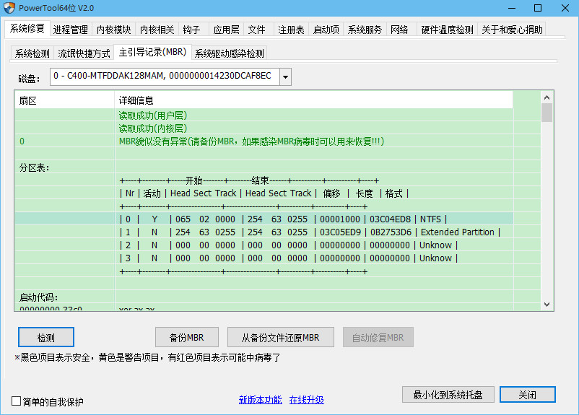Screen dimensions: 579x415
Task: Open the 内核模块 tab
Action: 114,30
